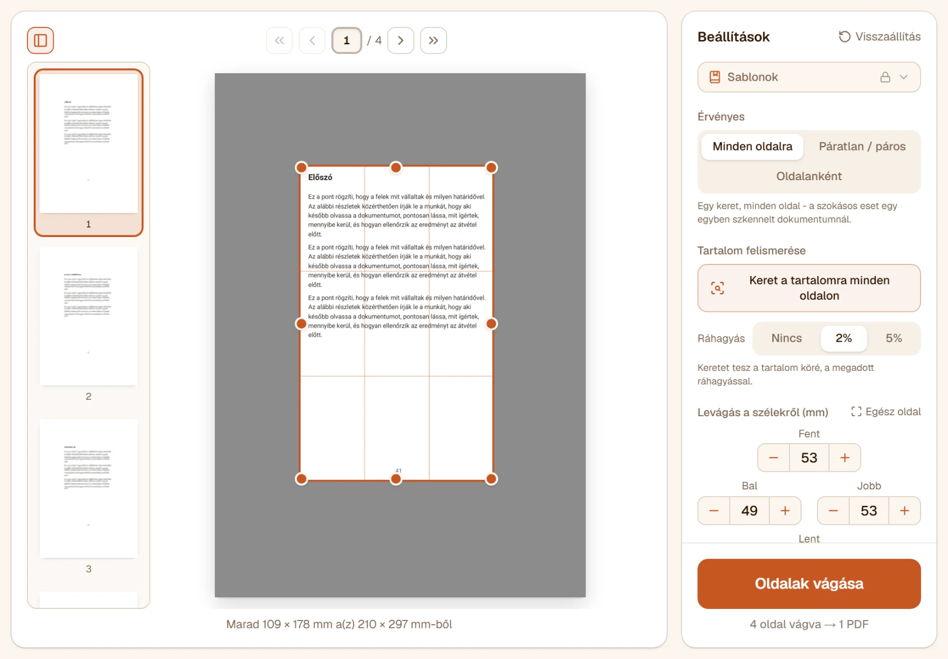Select the Minden oldalra option

click(753, 146)
